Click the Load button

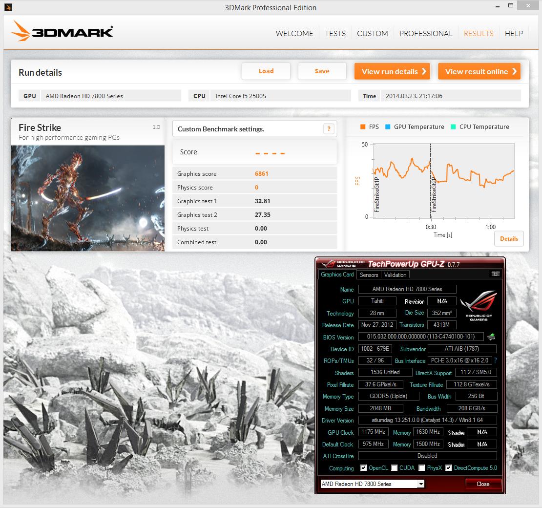click(266, 71)
